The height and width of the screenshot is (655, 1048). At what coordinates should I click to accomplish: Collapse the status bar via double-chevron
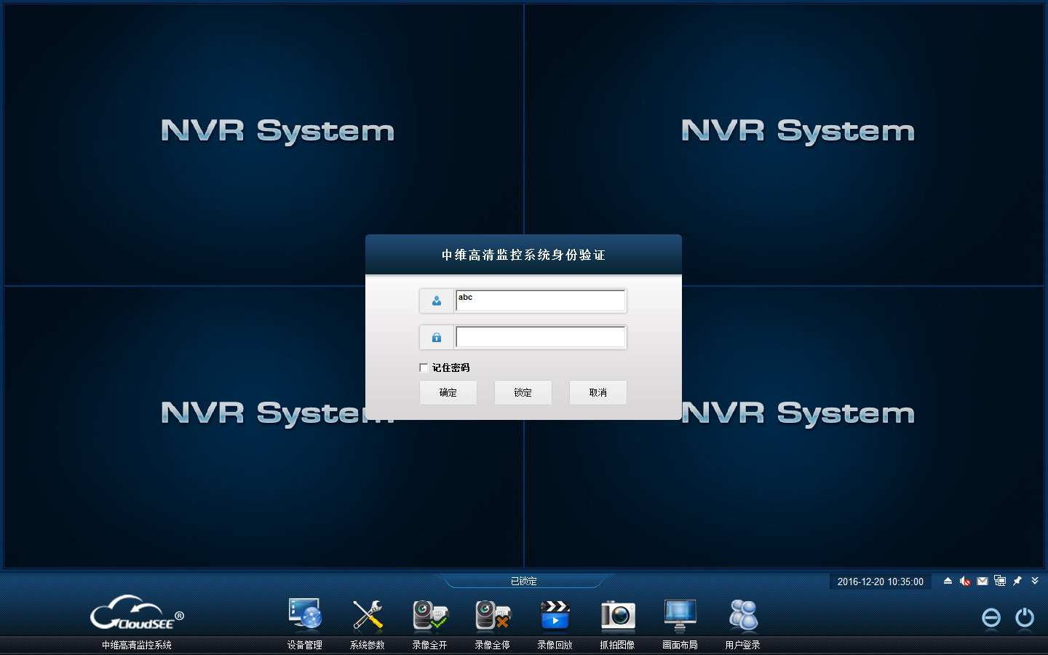coord(1035,581)
